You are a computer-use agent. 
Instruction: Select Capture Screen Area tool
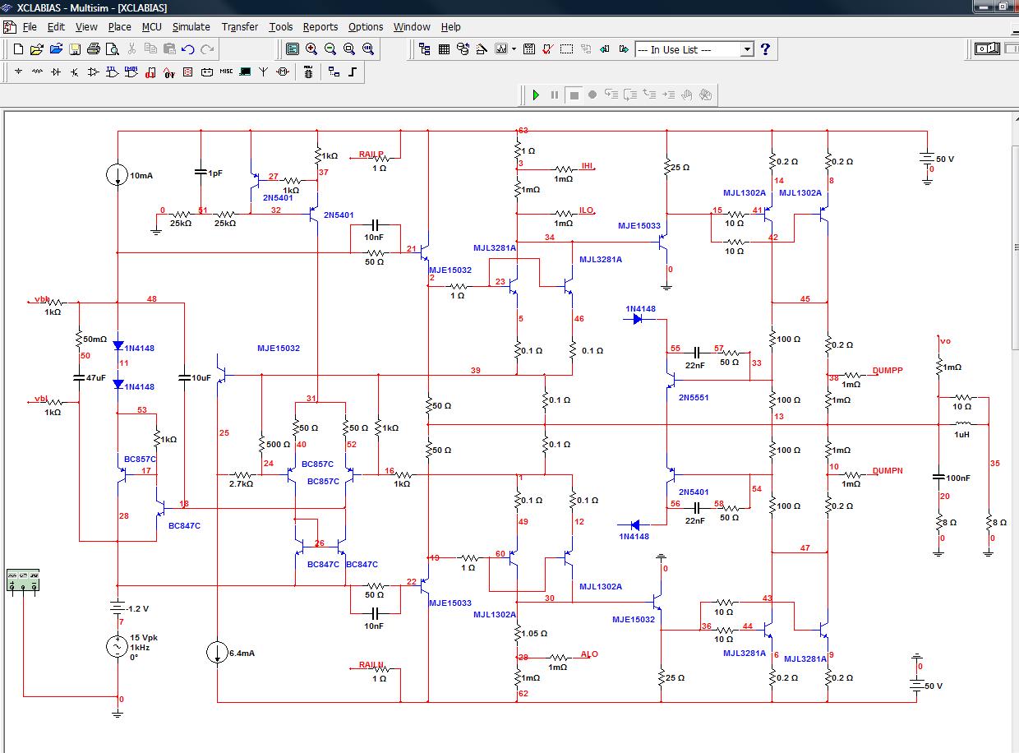567,49
